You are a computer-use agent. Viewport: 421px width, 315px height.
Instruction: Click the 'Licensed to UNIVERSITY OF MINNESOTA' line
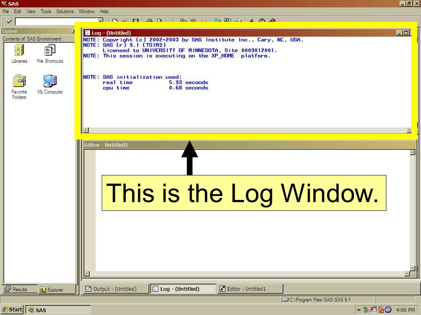189,50
